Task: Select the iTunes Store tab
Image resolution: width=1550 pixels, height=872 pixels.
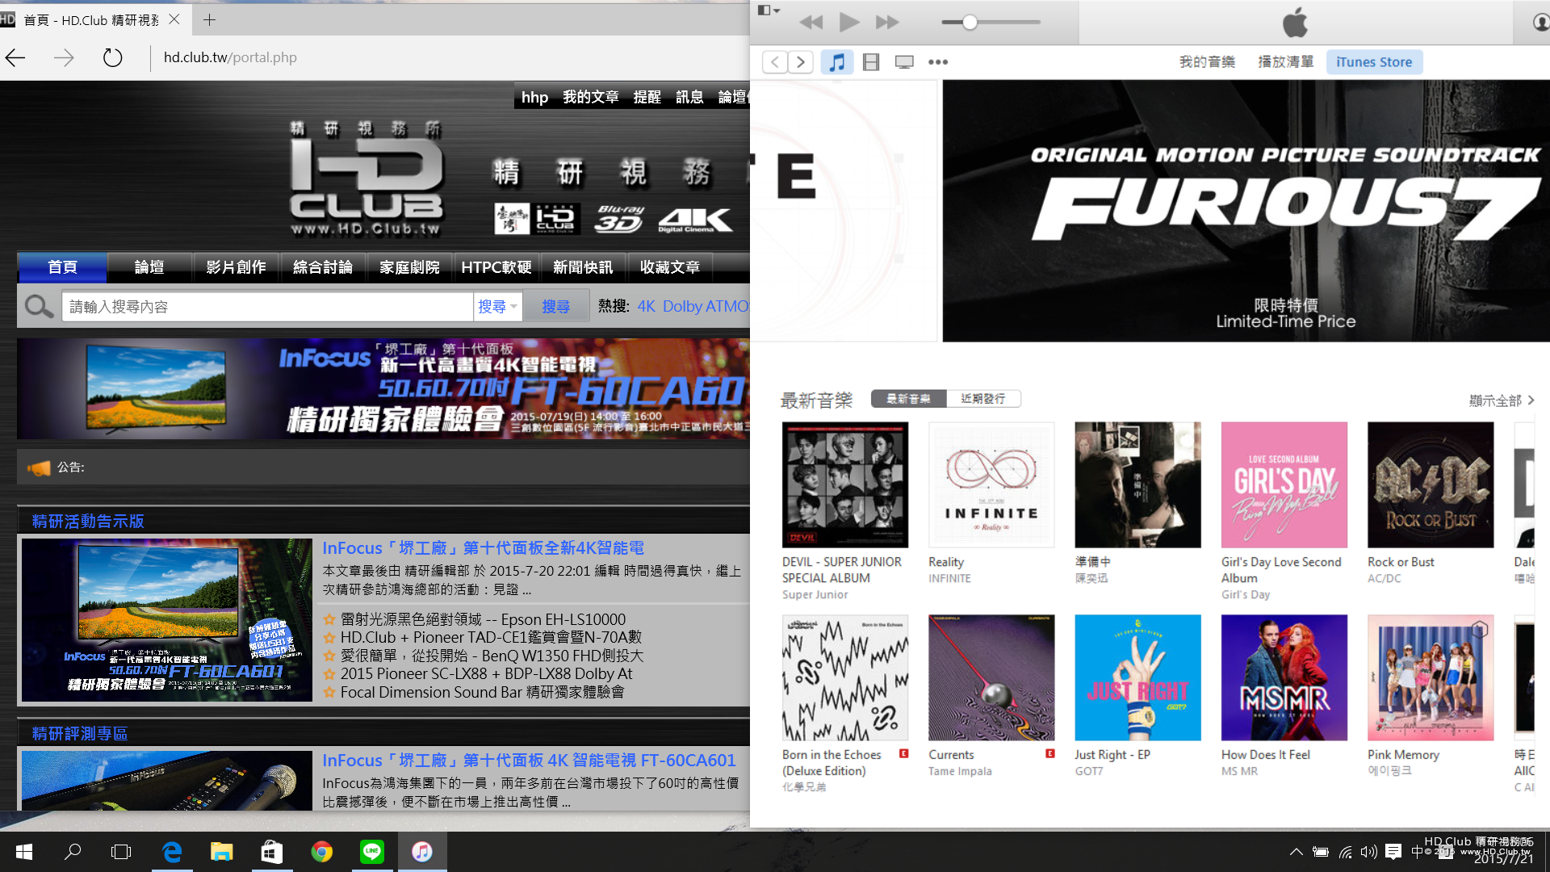Action: [1374, 62]
